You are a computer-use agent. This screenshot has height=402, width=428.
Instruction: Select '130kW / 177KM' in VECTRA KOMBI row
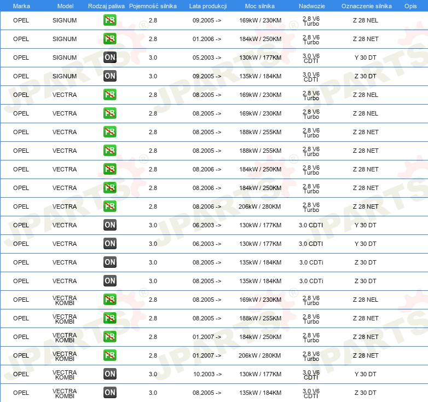coord(260,374)
